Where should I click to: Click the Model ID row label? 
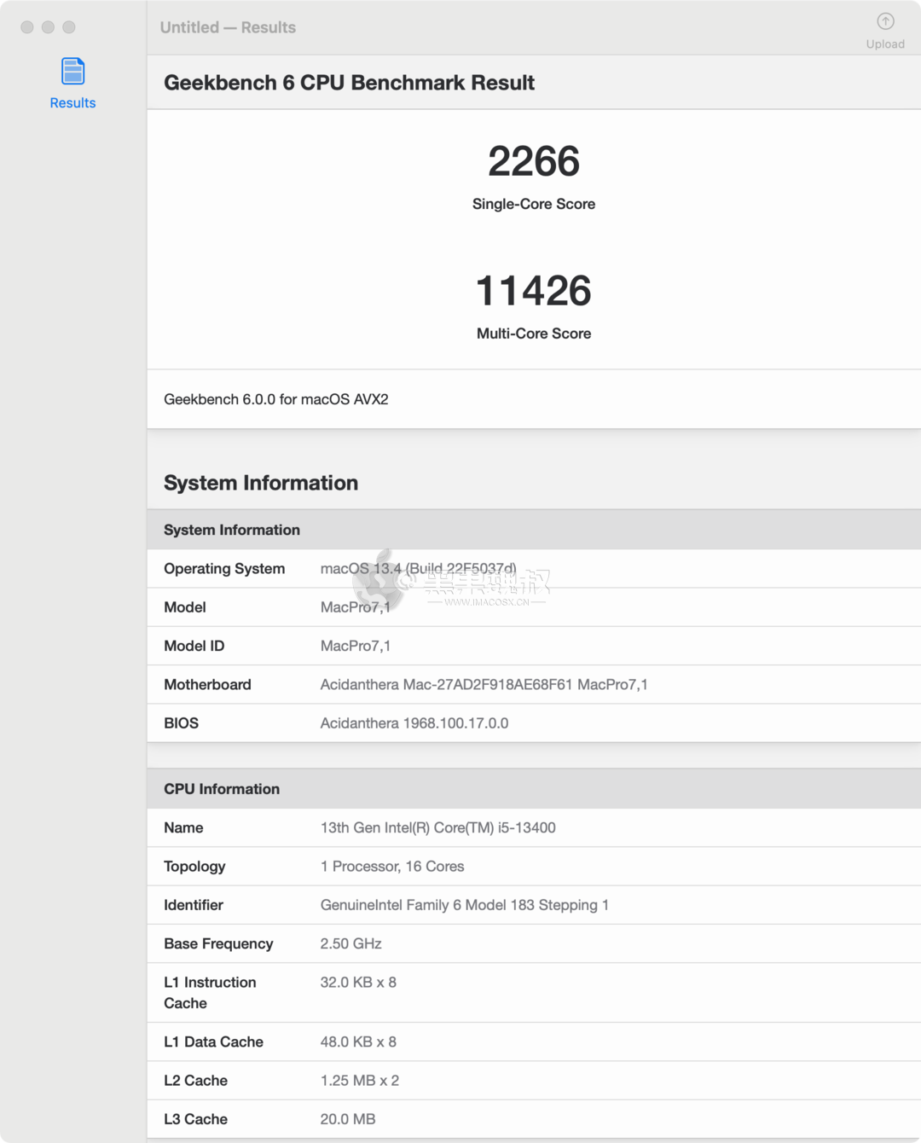coord(194,646)
